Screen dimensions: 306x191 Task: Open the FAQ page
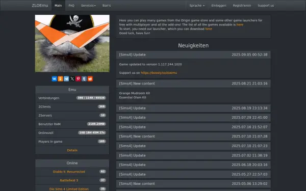[x=71, y=6]
